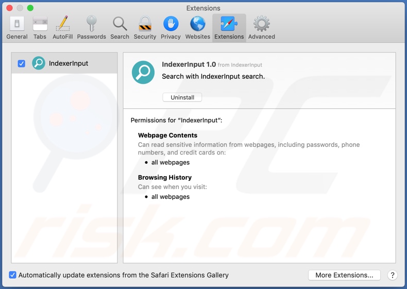Uninstall the IndexerInput extension

(182, 97)
